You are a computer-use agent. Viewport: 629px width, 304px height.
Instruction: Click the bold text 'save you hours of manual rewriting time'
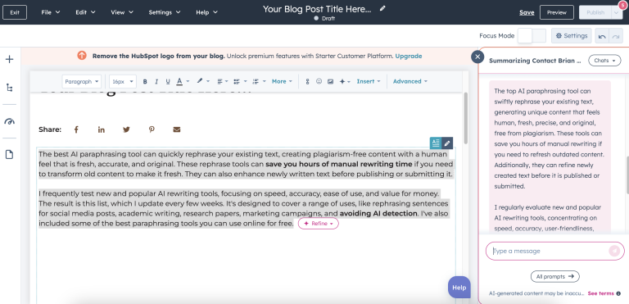[338, 164]
